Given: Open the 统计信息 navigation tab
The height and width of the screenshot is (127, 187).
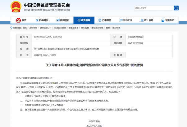Looking at the screenshot, I should pyautogui.click(x=147, y=20).
